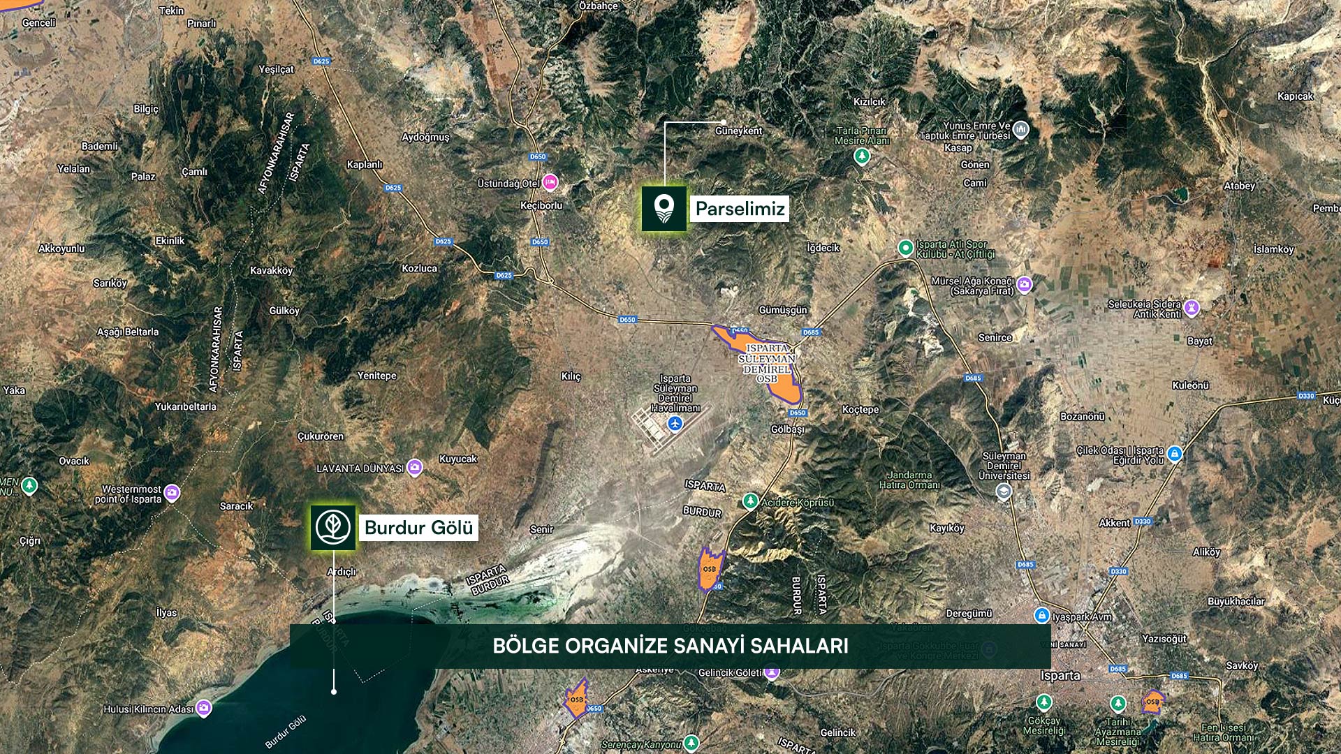The height and width of the screenshot is (754, 1341).
Task: Click the Isparta Atlı Spor Kulübü marker
Action: pyautogui.click(x=906, y=248)
